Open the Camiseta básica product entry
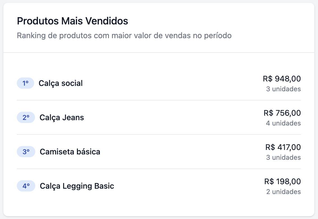This screenshot has width=318, height=219. (70, 152)
